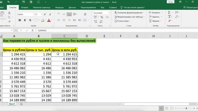This screenshot has width=198, height=111.
Task: Open the fill color dropdown arrow
Action: point(45,20)
